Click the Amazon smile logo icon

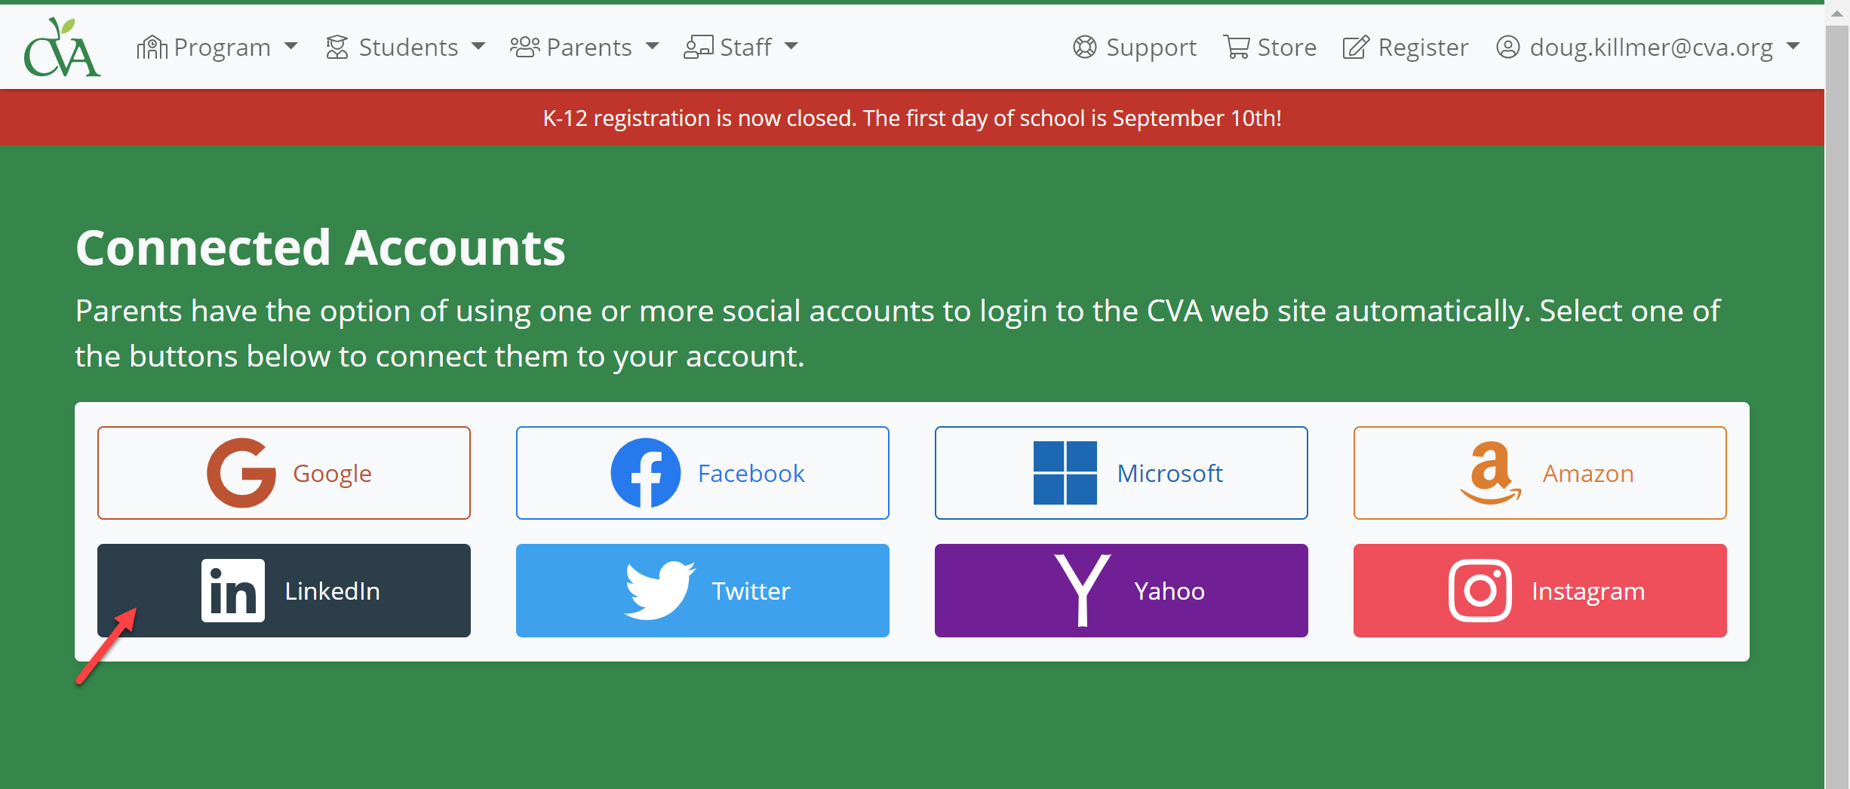1490,473
